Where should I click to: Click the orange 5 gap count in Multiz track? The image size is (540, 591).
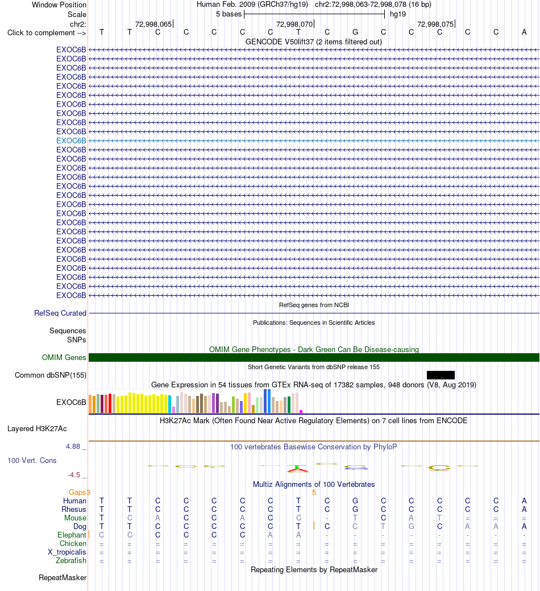pos(314,493)
